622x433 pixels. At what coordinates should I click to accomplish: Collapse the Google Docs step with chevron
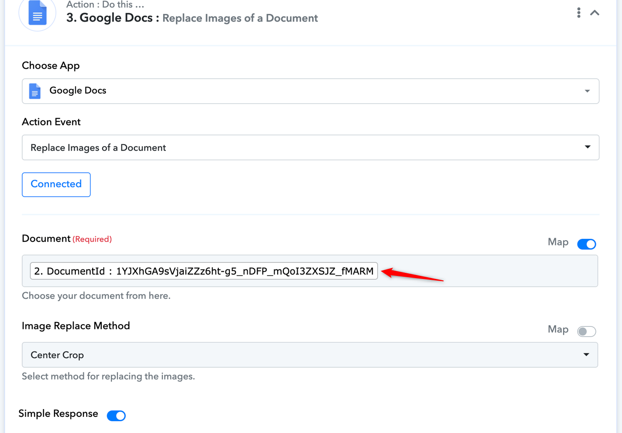point(595,13)
